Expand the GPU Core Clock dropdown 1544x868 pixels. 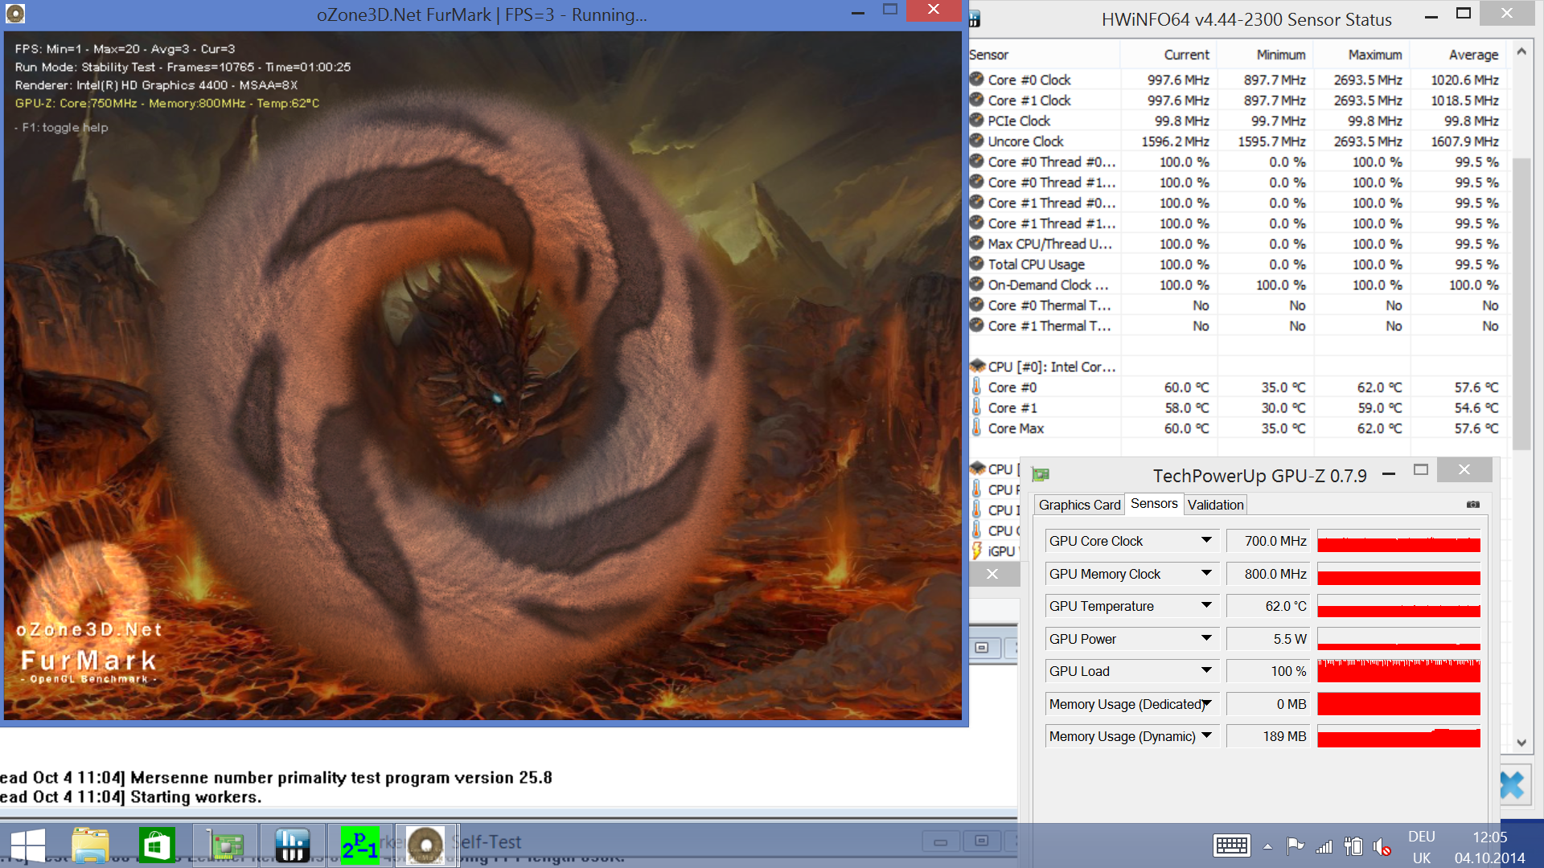click(1206, 541)
